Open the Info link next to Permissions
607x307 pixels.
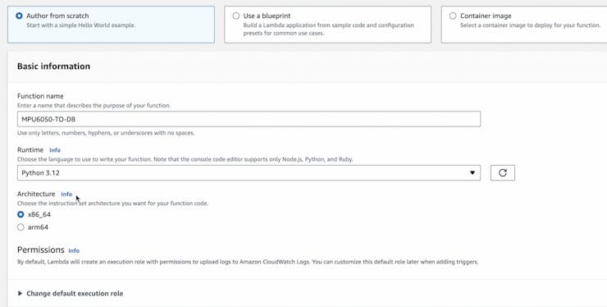pyautogui.click(x=74, y=251)
